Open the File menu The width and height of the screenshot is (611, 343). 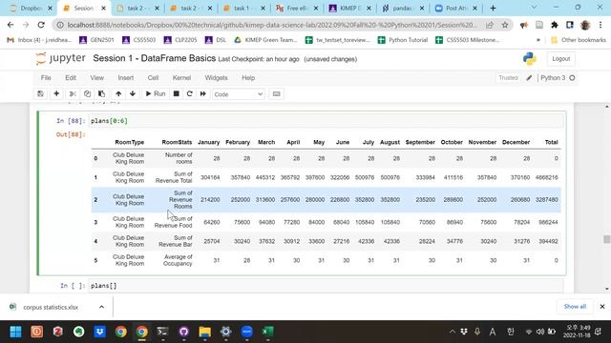click(46, 78)
